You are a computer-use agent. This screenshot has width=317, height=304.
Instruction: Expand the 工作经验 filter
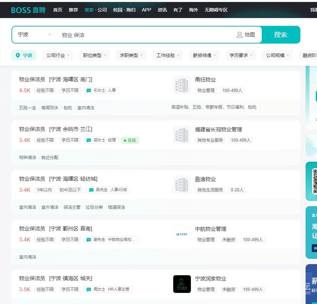point(168,56)
